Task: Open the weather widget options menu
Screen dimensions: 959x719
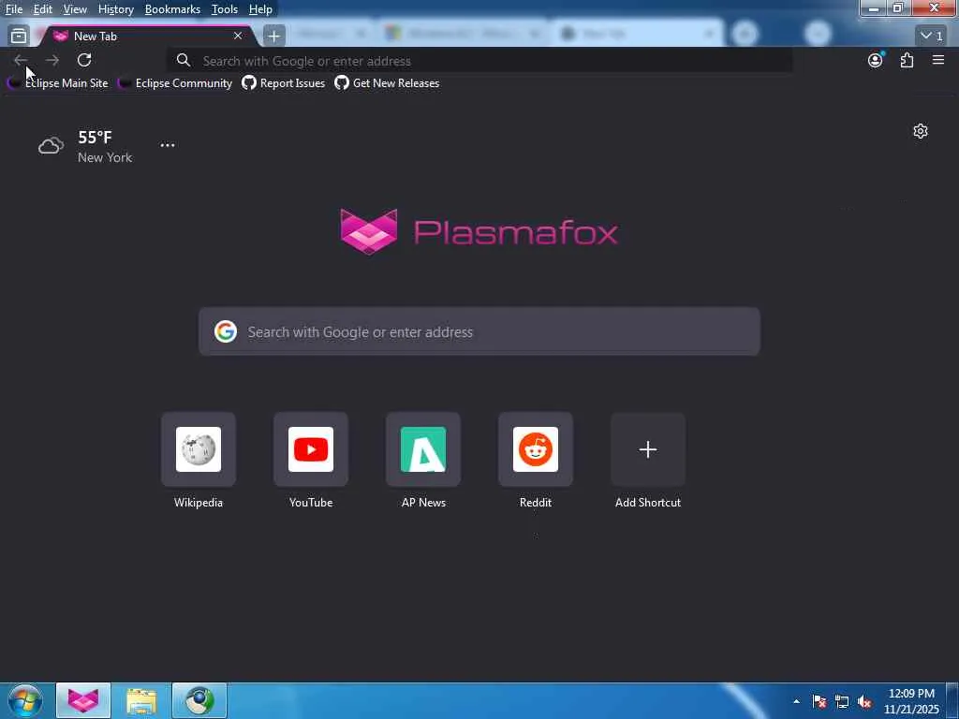Action: click(x=167, y=145)
